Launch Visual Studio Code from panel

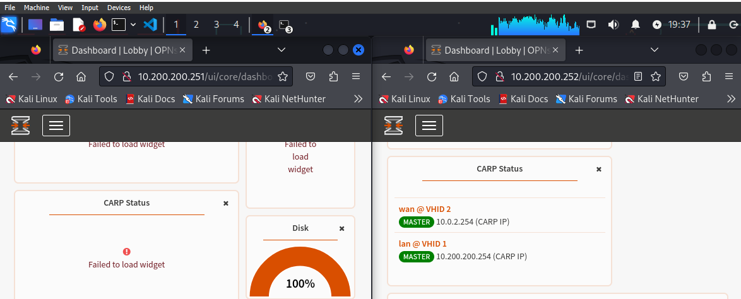150,25
